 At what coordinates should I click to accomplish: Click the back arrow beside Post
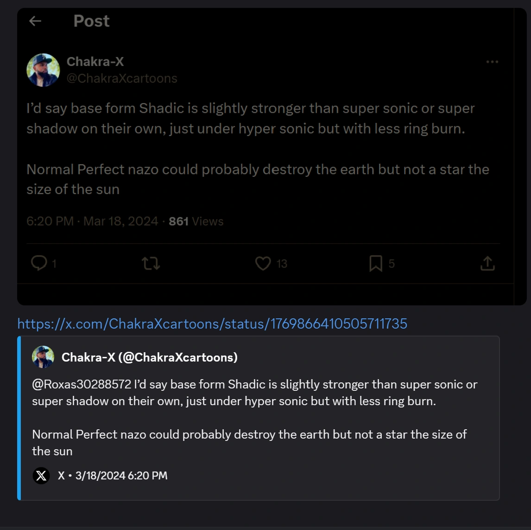(x=35, y=21)
